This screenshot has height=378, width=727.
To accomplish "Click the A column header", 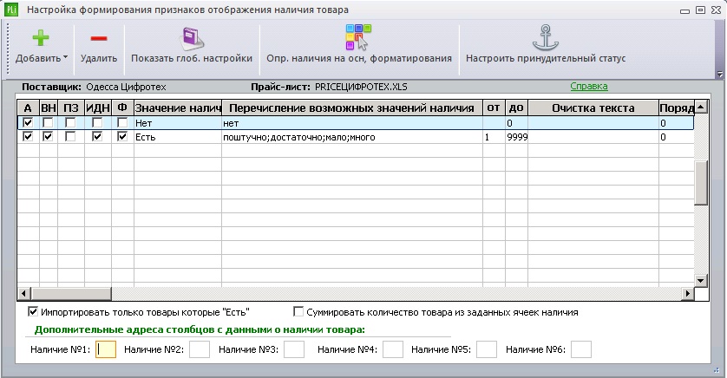I will [28, 108].
